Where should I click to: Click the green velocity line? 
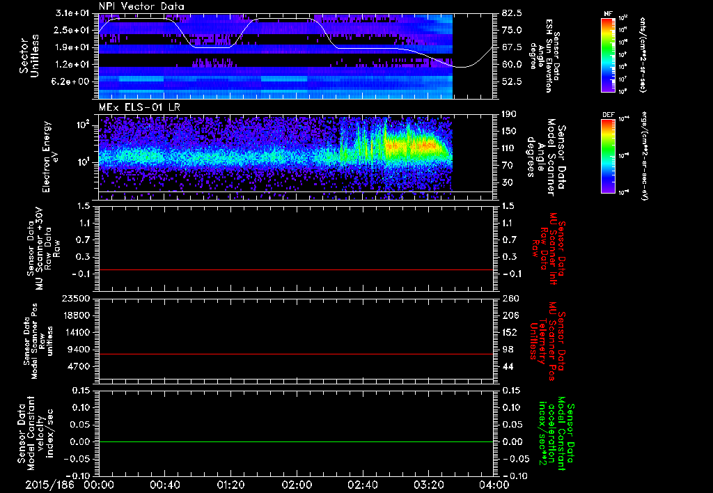[295, 441]
